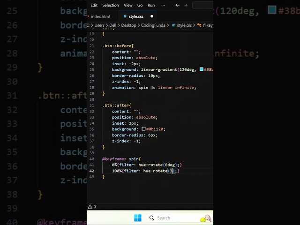Open the Run menu

(x=151, y=5)
